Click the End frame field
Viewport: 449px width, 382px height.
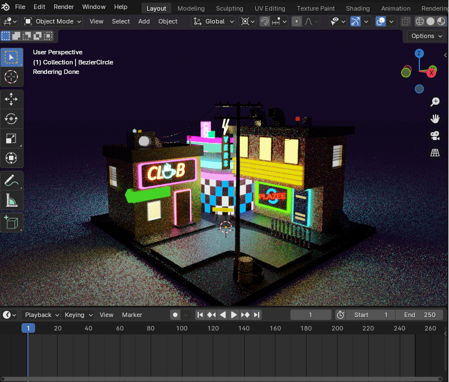[419, 315]
